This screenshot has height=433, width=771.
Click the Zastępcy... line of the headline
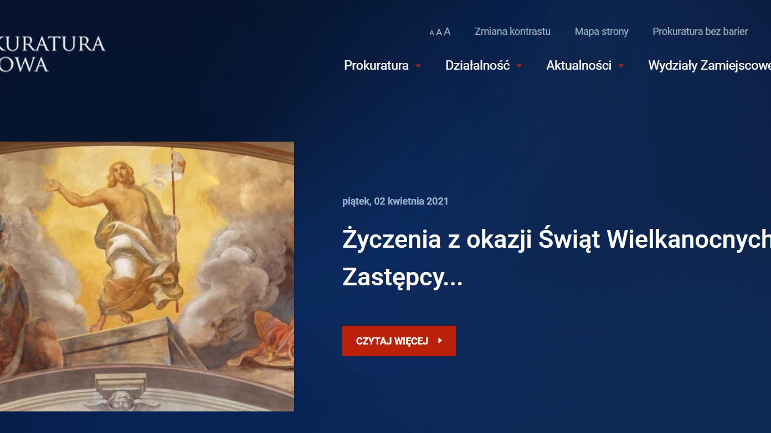tap(402, 277)
